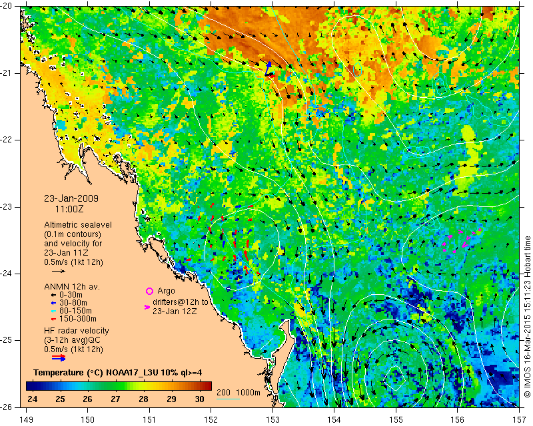Click the Altimetric sealevel legend text
Screen dimensions: 533x426
click(x=78, y=225)
